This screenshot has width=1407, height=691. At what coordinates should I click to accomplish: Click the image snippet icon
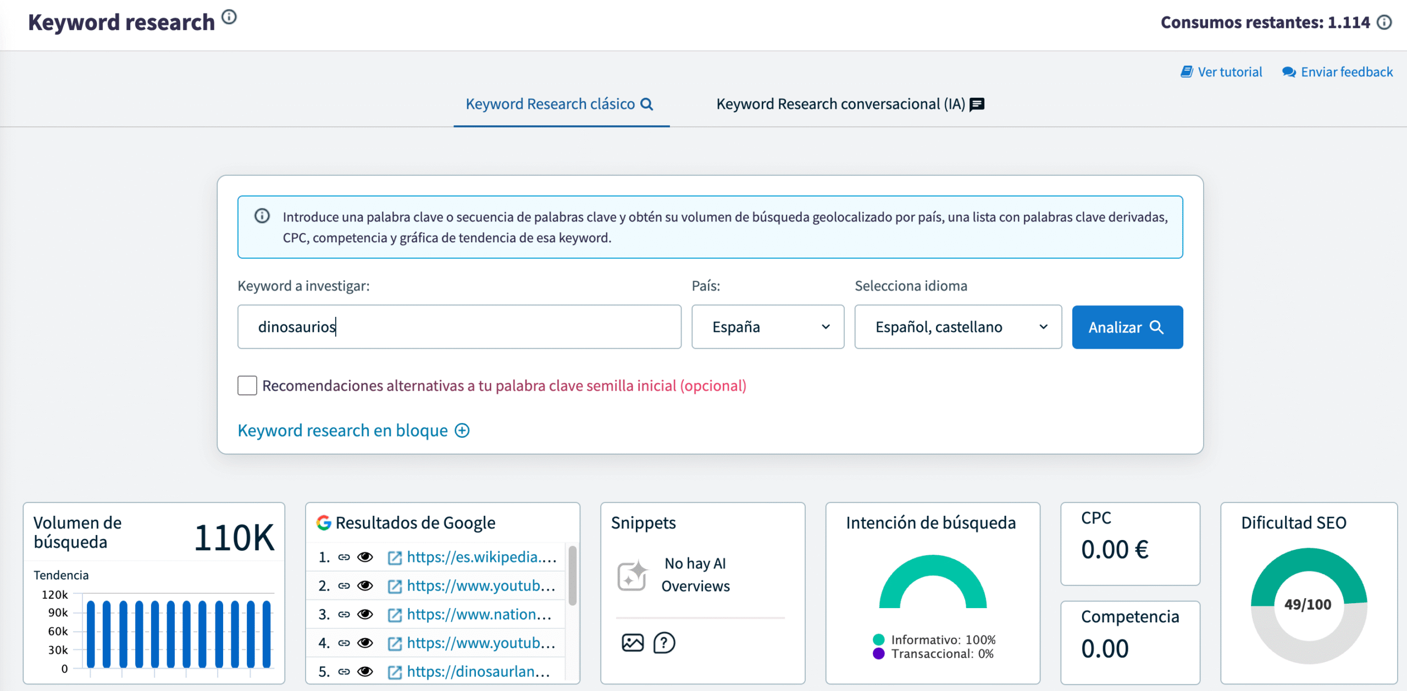coord(632,643)
